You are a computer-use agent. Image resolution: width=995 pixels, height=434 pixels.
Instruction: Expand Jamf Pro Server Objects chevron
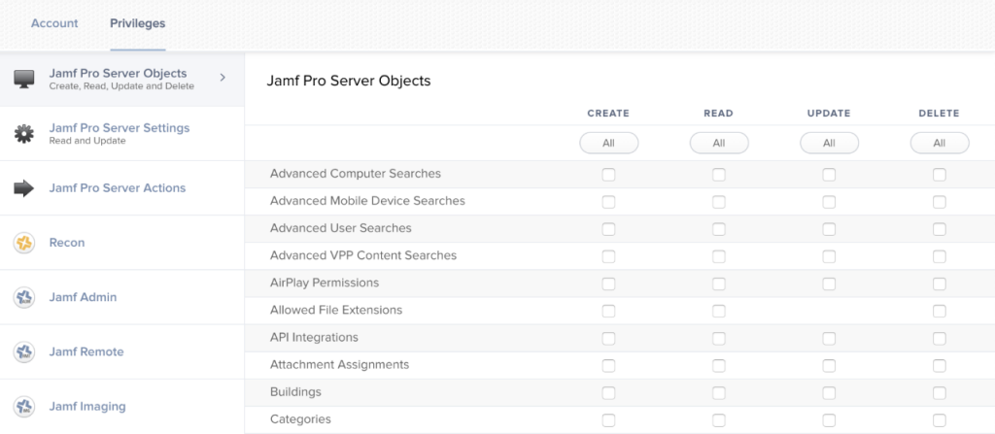click(x=223, y=78)
